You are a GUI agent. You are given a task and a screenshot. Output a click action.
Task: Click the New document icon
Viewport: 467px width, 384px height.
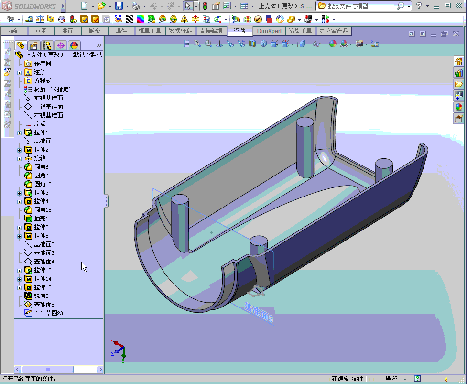pyautogui.click(x=84, y=6)
